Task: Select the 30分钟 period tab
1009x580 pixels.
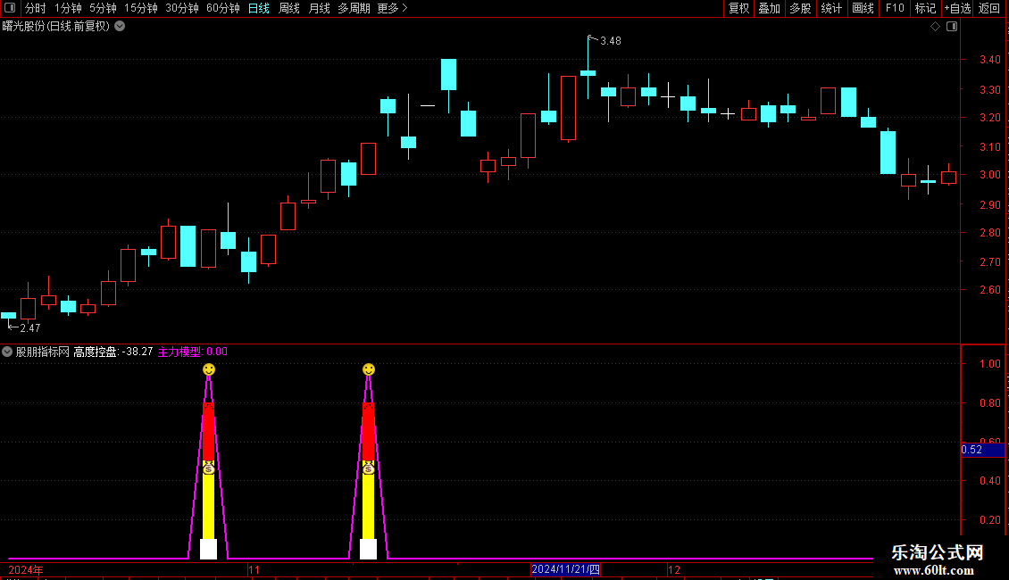Action: pos(182,8)
